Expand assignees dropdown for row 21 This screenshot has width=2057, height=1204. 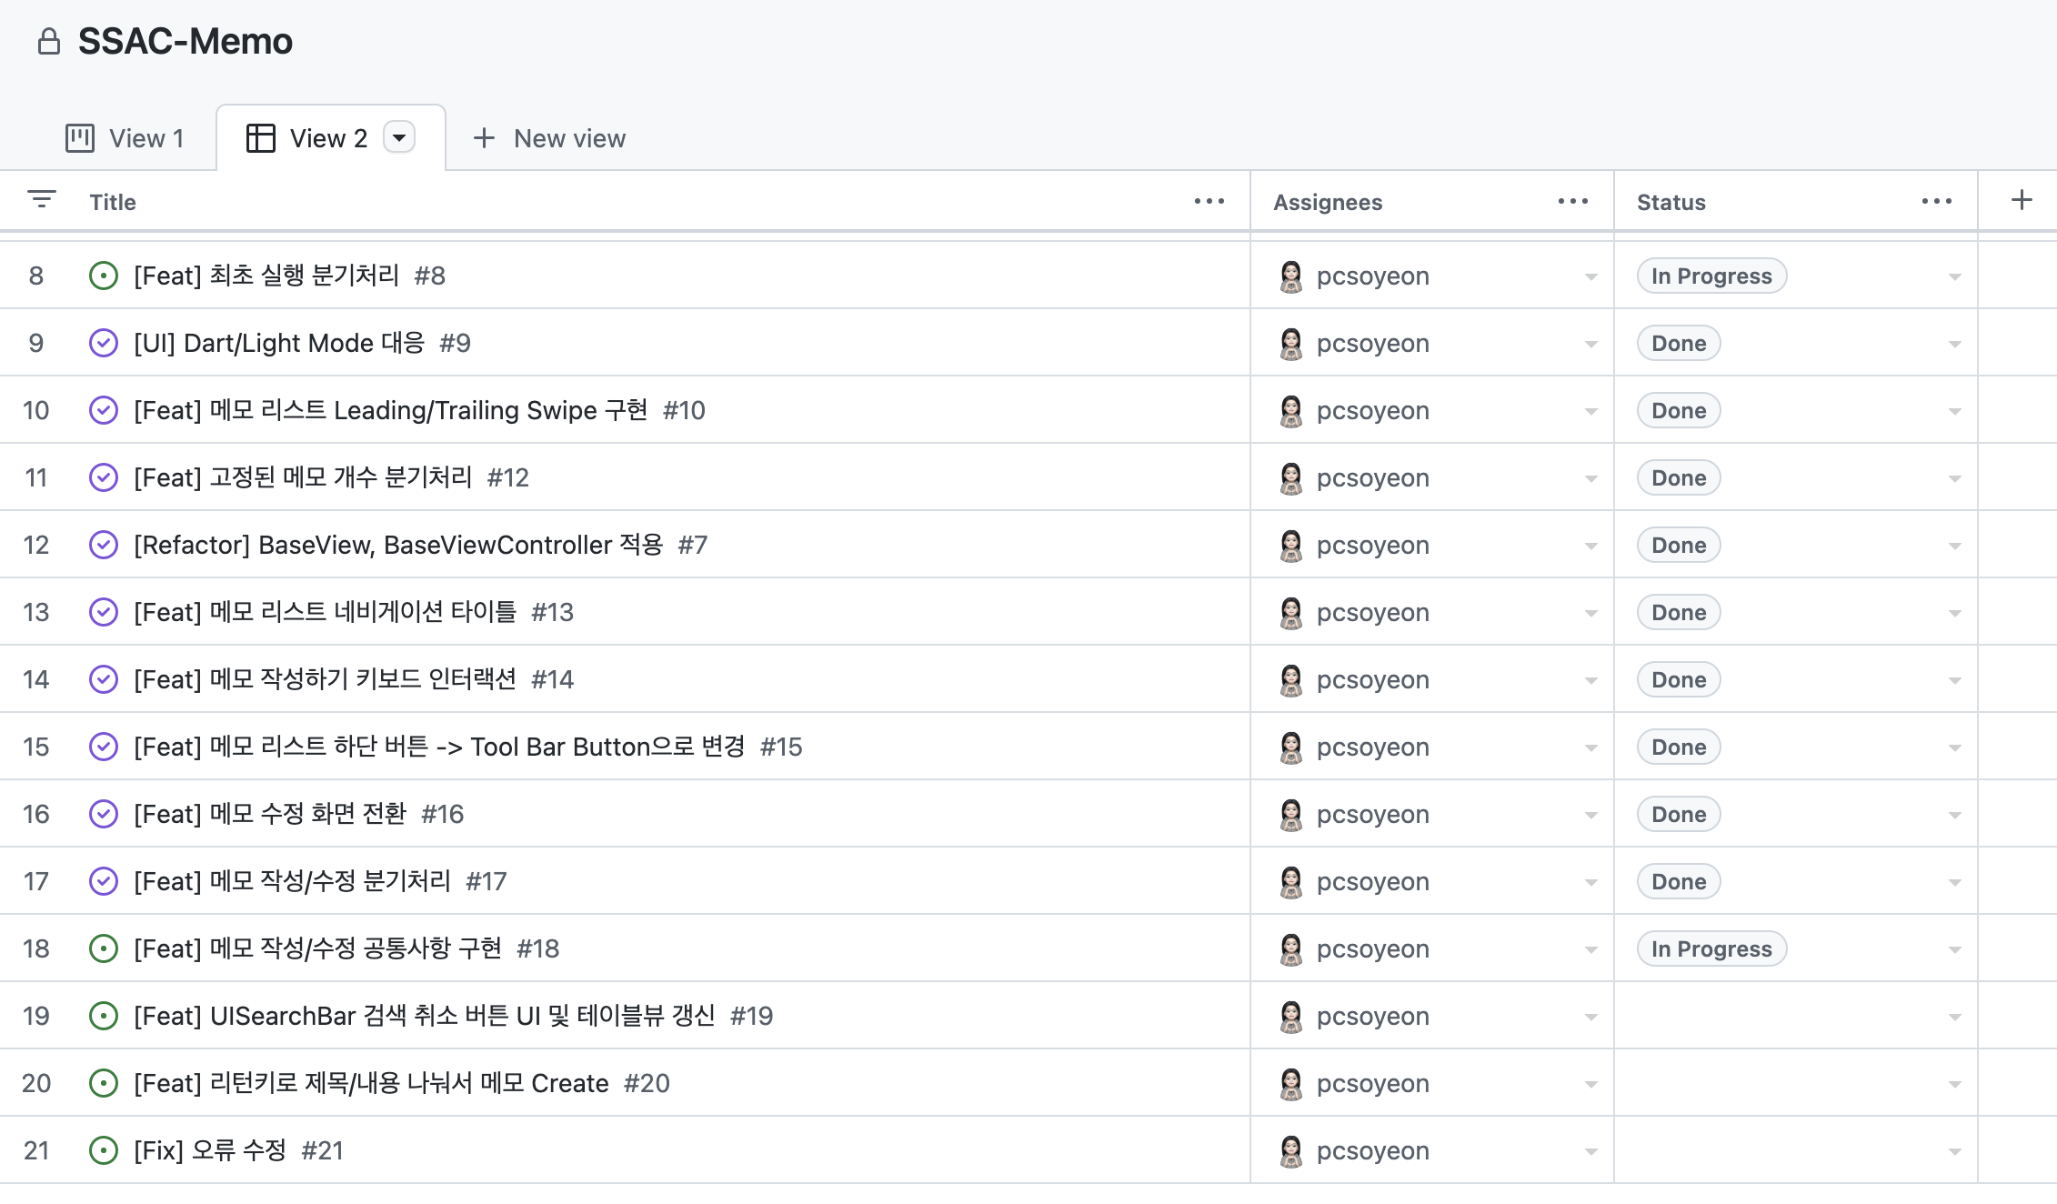[x=1590, y=1151]
